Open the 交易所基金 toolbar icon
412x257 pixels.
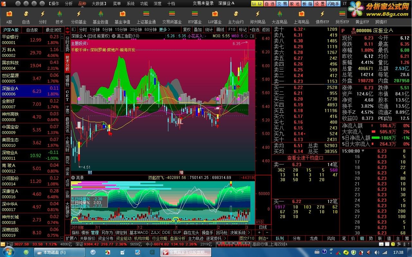[x=172, y=17]
